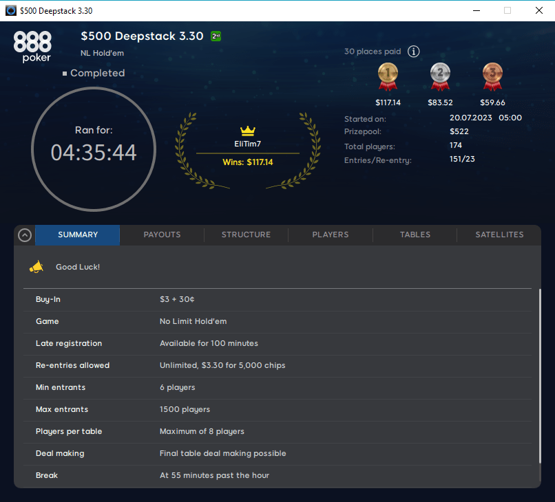Click the 888poker logo
Image resolution: width=555 pixels, height=502 pixels.
(32, 47)
